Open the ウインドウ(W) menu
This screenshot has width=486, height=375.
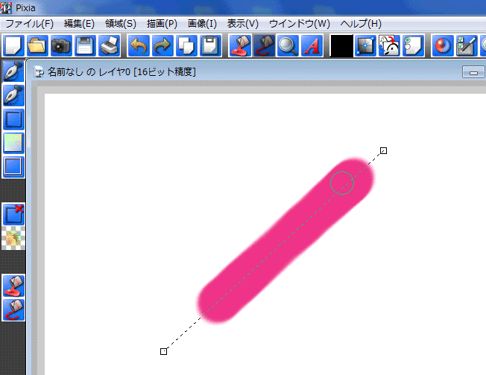(x=300, y=24)
